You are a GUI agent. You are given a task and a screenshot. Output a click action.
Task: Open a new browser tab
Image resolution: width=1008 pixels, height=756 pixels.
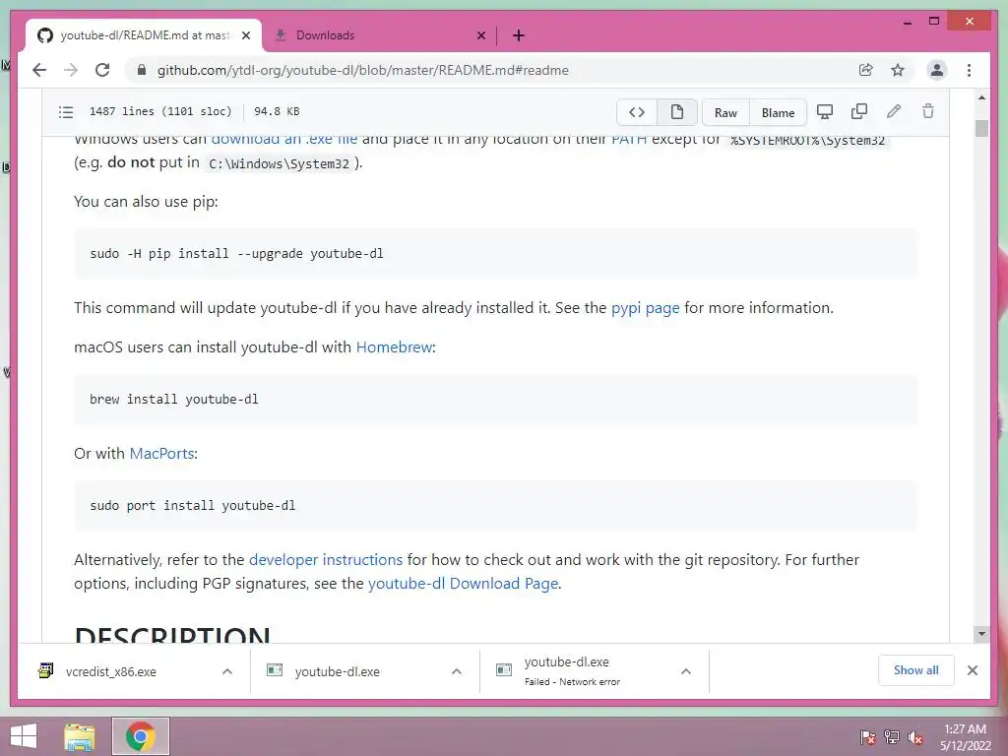coord(519,35)
